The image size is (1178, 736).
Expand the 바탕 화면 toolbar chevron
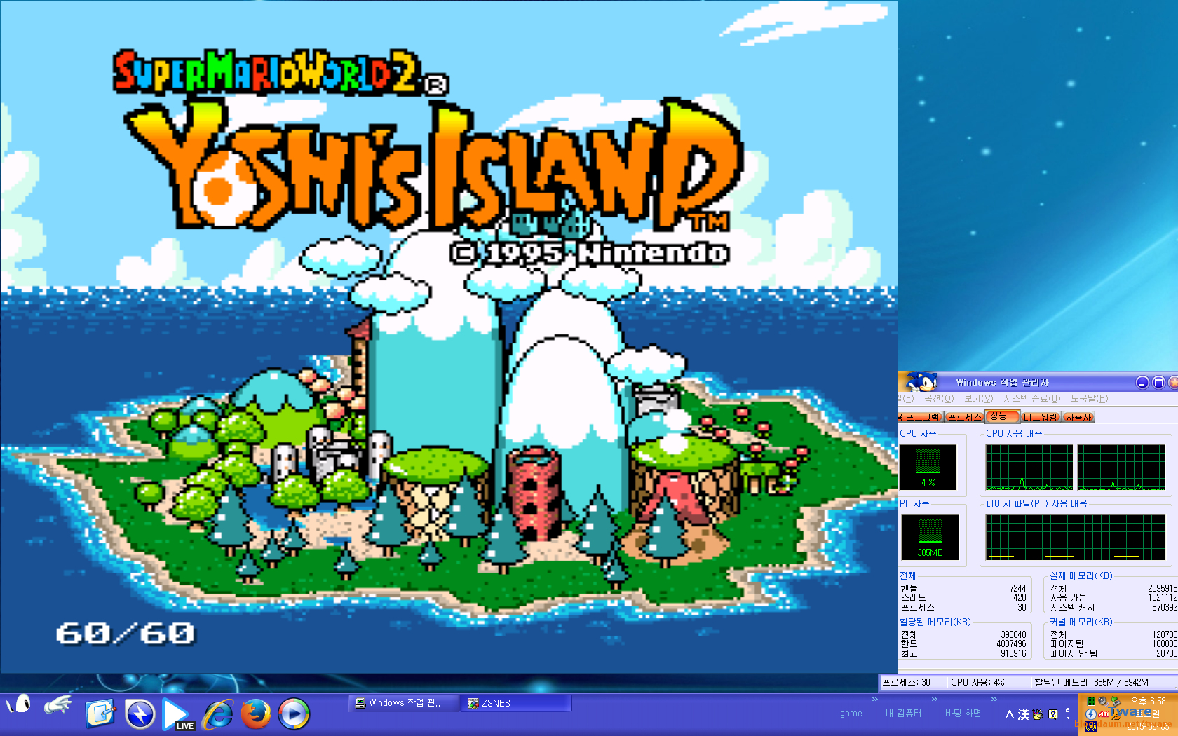pyautogui.click(x=994, y=699)
